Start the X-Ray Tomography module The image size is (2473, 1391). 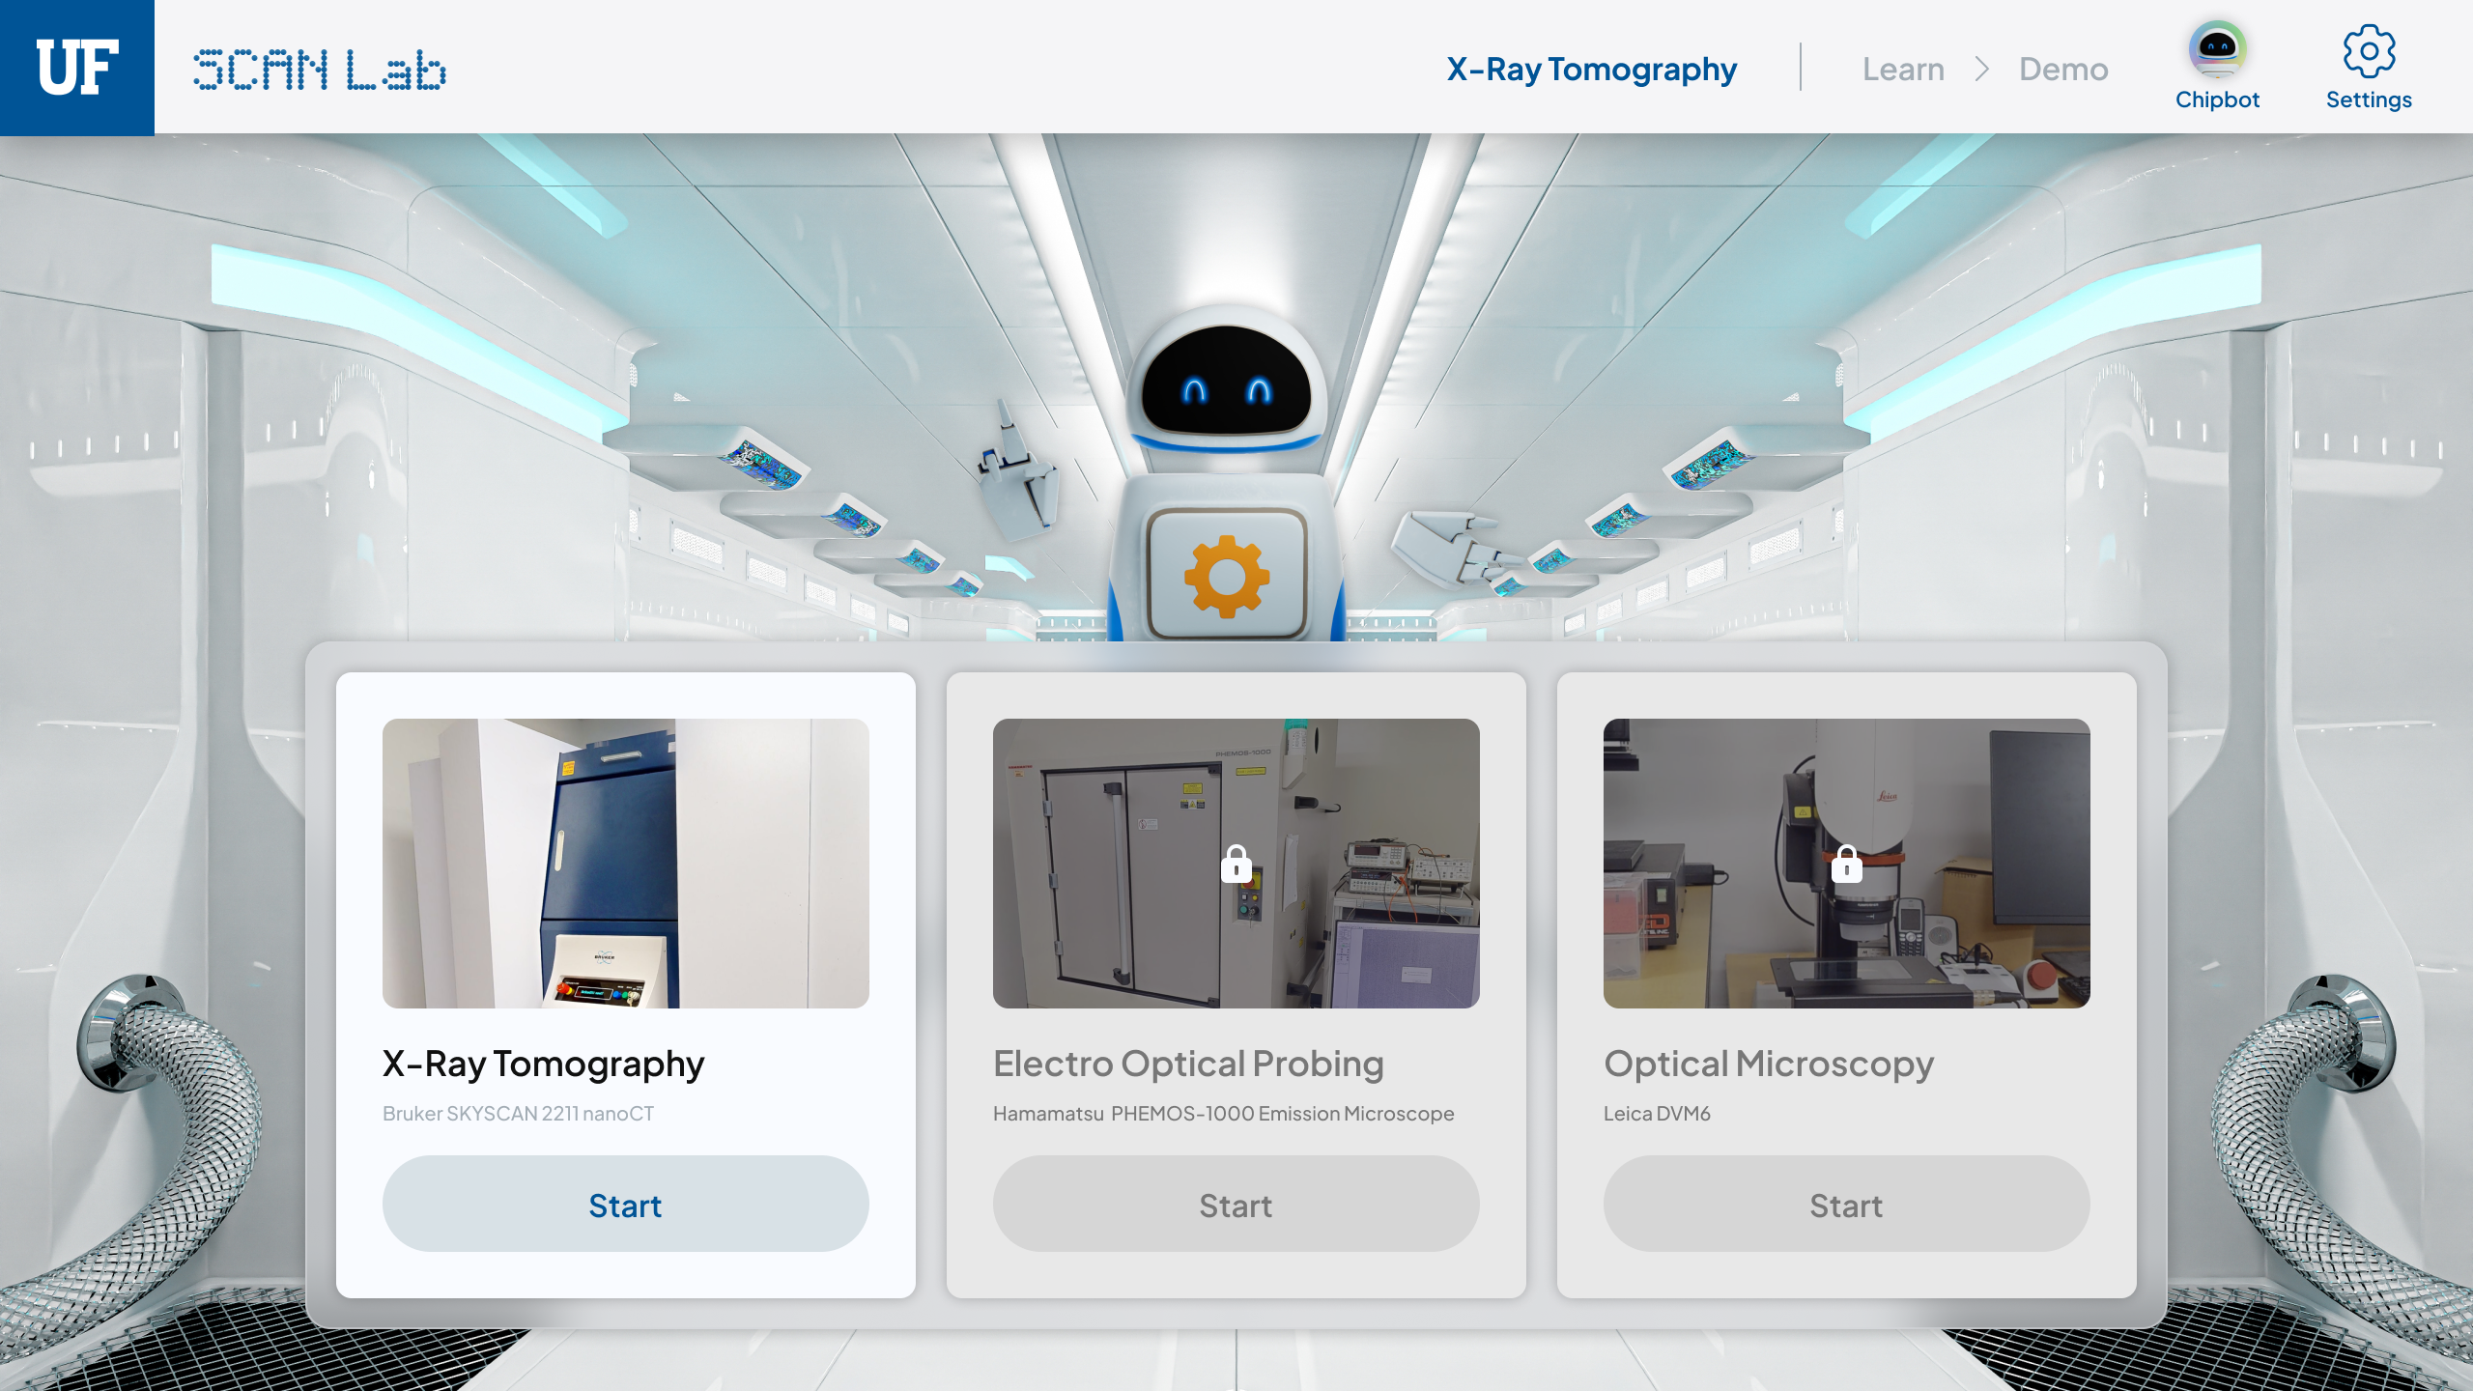(x=626, y=1205)
